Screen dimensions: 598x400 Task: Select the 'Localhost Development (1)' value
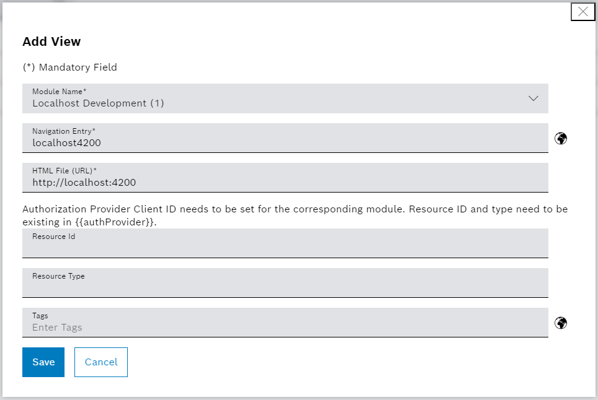tap(98, 103)
